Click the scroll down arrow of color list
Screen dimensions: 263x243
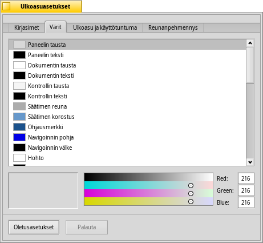pos(250,162)
